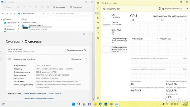Click the Delete trash icon in Explorer
The width and height of the screenshot is (190, 107).
[x=48, y=7]
